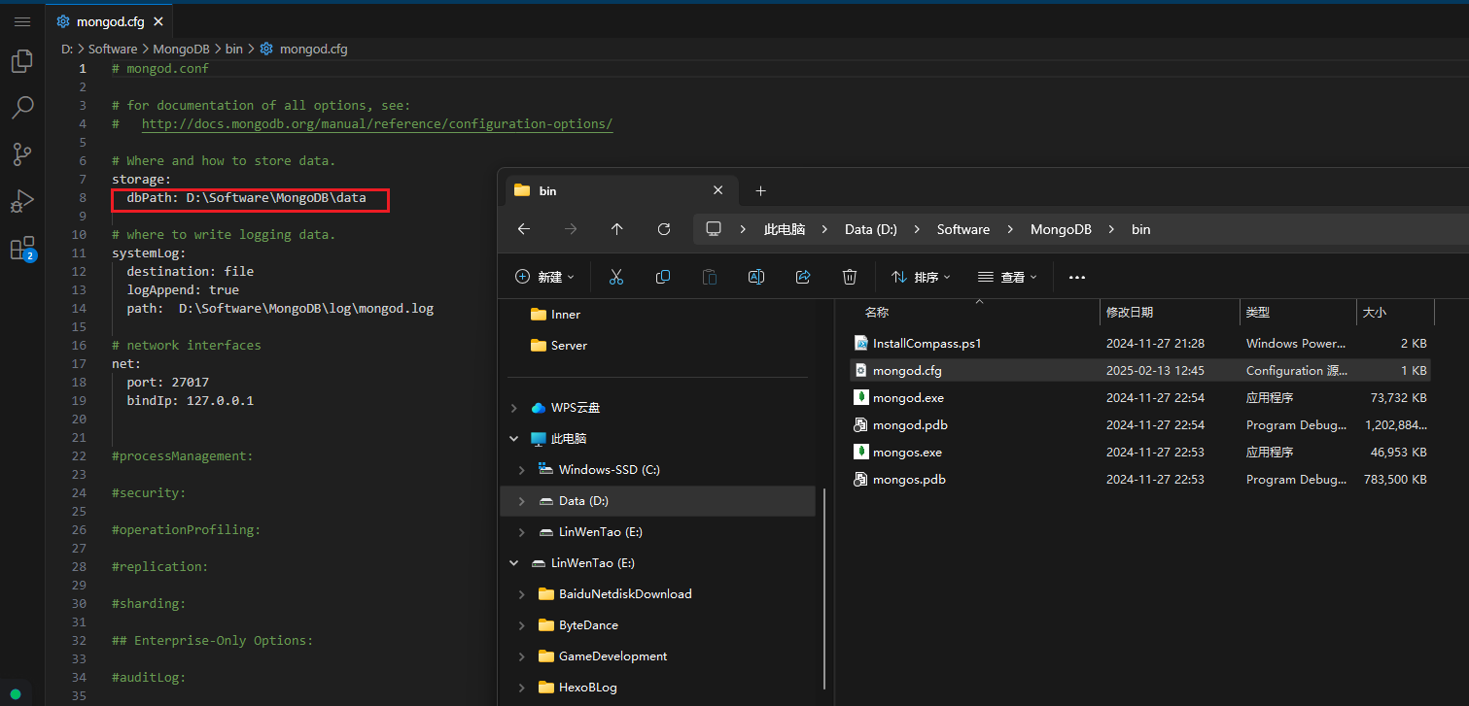1469x706 pixels.
Task: Click the Share icon in the file explorer toolbar
Action: click(802, 277)
